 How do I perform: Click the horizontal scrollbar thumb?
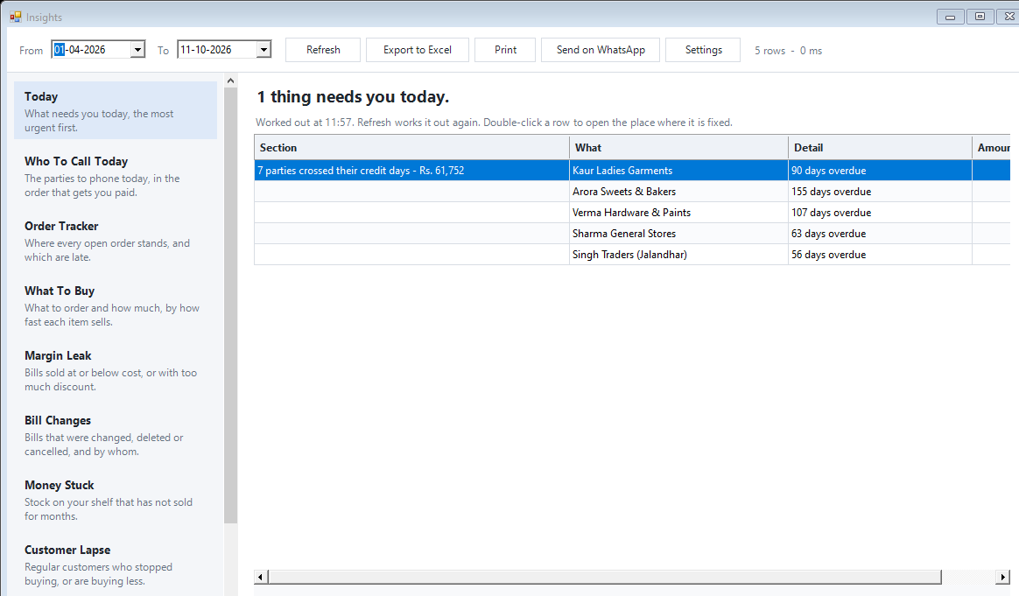605,577
